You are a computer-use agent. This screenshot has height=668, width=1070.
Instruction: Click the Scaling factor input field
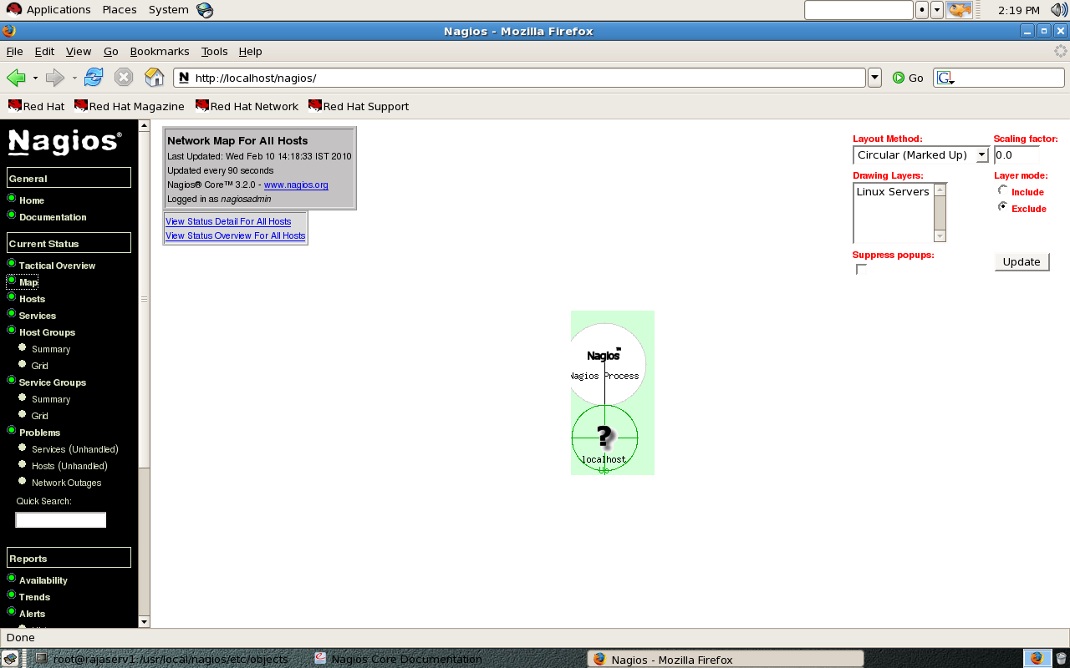coord(1016,155)
